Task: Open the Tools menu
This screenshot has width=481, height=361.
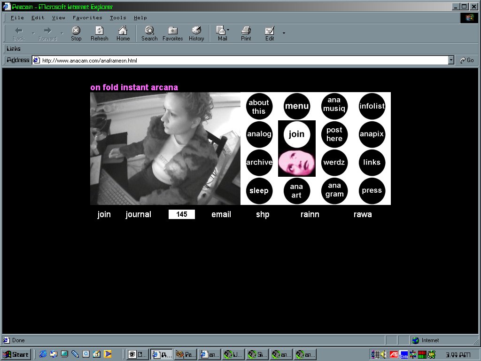Action: coord(118,18)
